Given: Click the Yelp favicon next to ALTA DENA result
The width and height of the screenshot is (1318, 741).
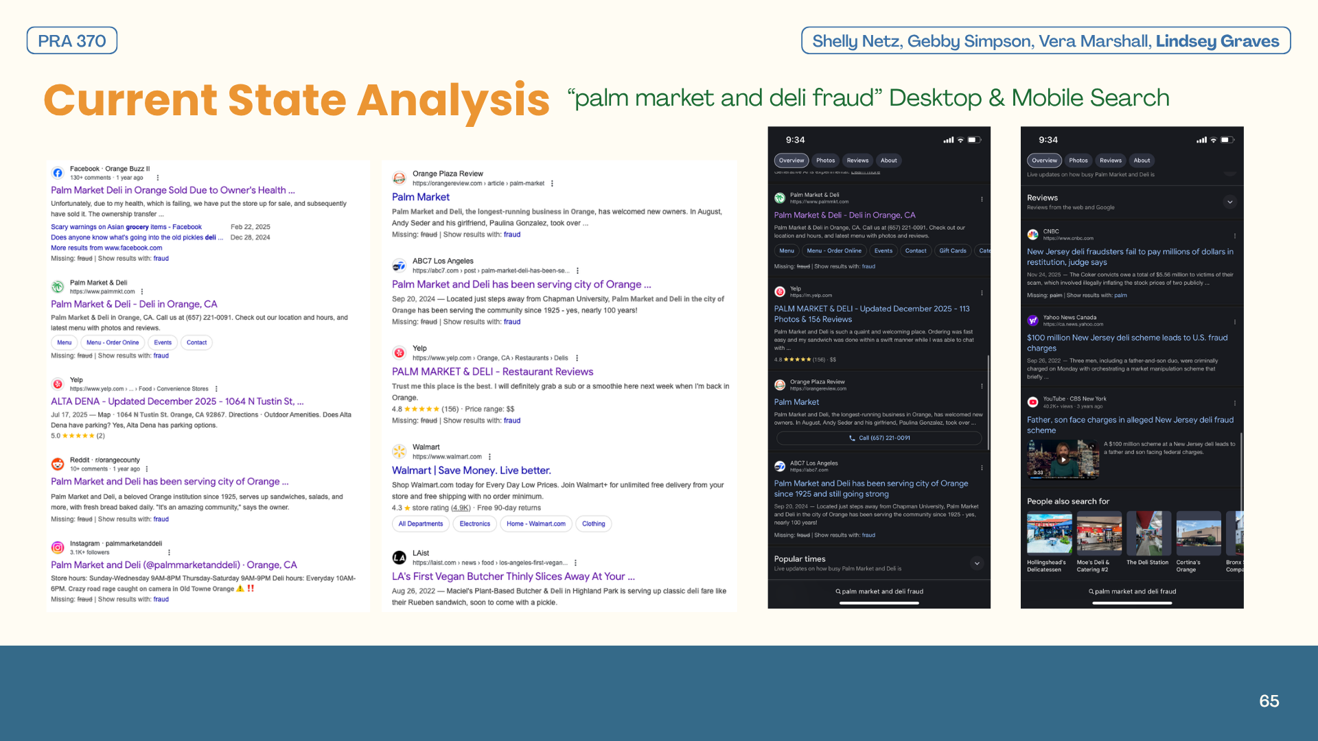Looking at the screenshot, I should tap(58, 384).
